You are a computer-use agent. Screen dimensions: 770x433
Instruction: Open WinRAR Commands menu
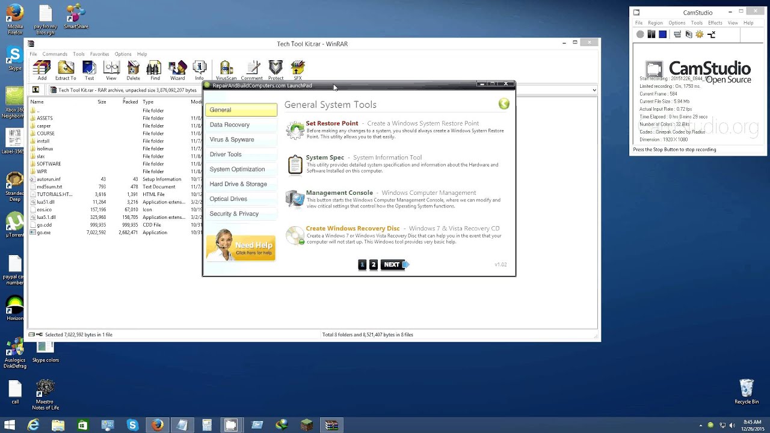coord(55,54)
